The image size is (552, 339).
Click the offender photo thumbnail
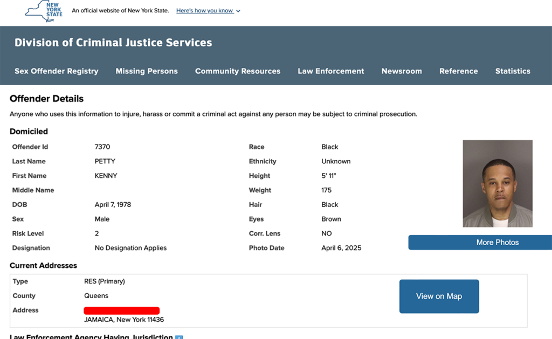click(x=498, y=184)
